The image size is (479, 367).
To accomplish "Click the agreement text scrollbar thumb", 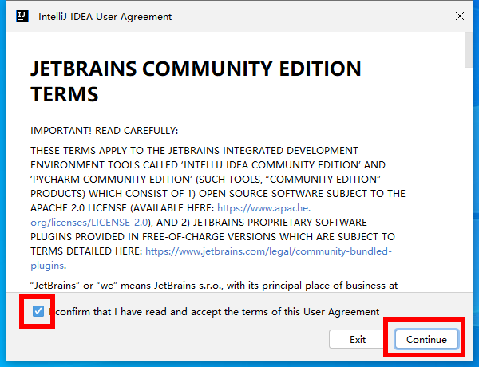I will (469, 49).
